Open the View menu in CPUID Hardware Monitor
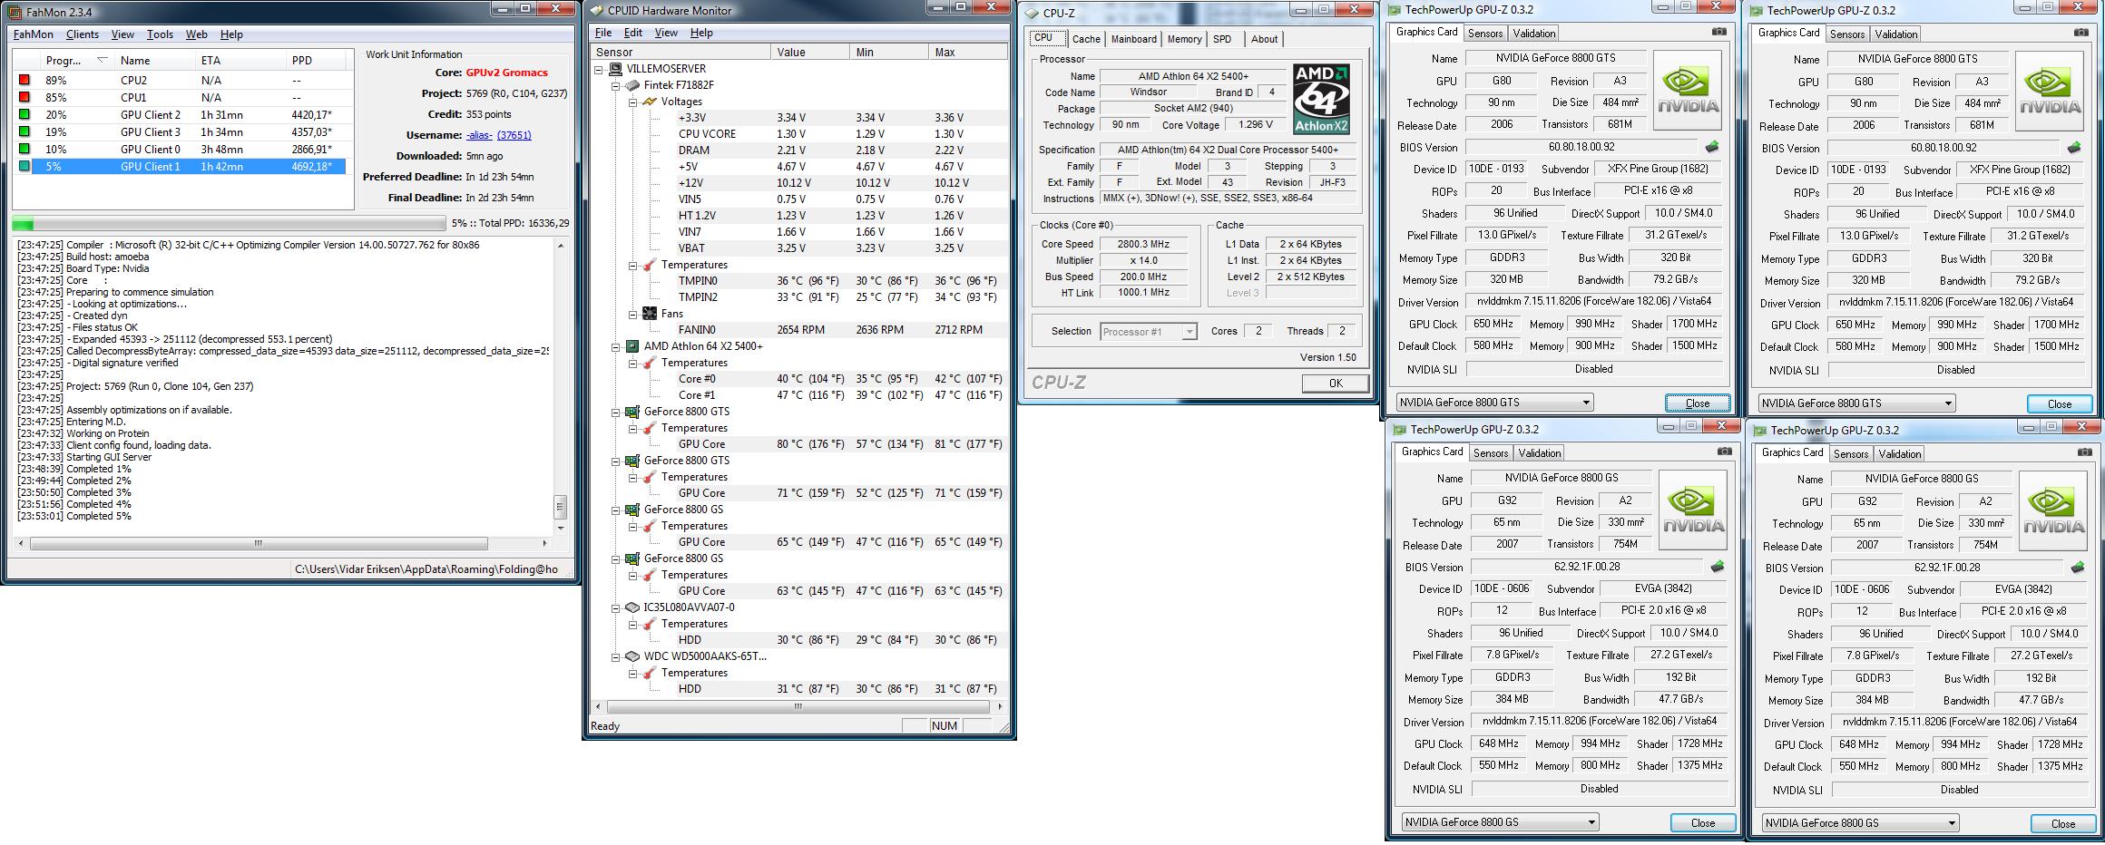This screenshot has width=2105, height=845. click(666, 33)
